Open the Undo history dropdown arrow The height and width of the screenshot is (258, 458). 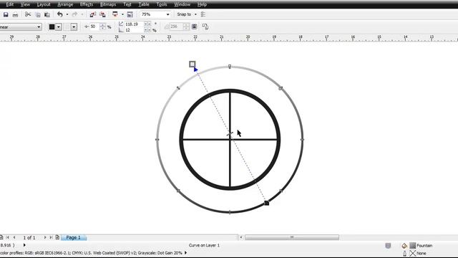click(67, 14)
